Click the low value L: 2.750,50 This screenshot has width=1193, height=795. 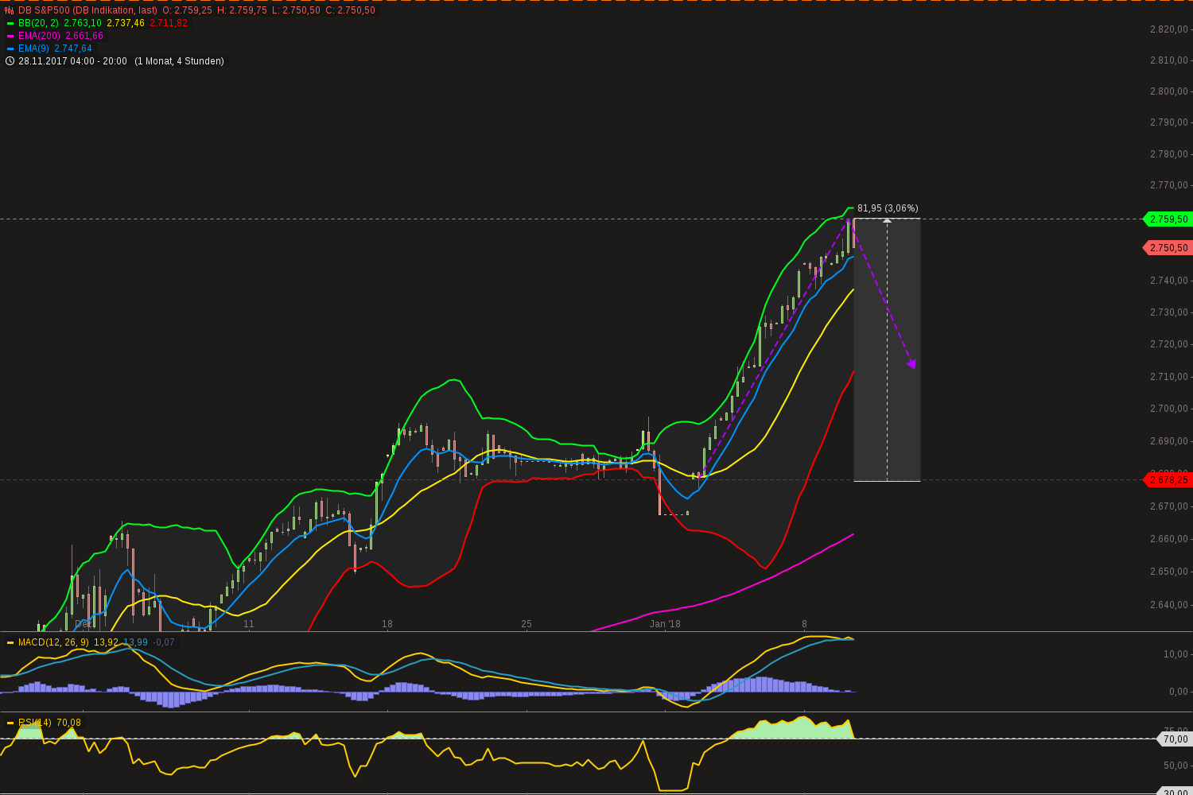(296, 10)
